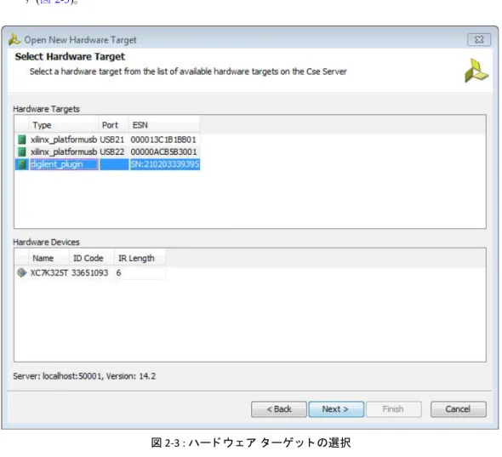Click the SN:210203339395 cell
502x457 pixels.
[166, 165]
